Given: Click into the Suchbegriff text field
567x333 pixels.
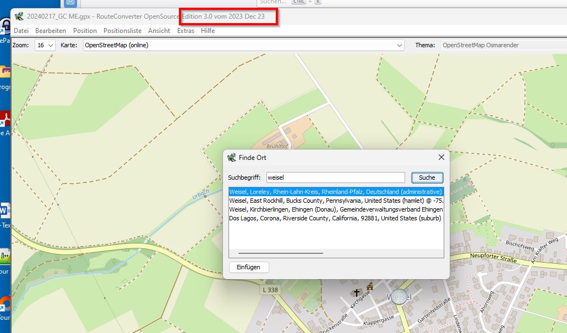Looking at the screenshot, I should pyautogui.click(x=335, y=177).
